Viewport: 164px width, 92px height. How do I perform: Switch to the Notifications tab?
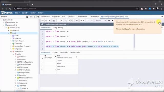click(75, 52)
